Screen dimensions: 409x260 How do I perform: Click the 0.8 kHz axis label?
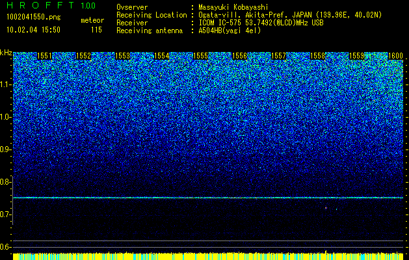point(5,182)
